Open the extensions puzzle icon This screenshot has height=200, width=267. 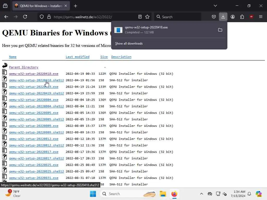[242, 17]
